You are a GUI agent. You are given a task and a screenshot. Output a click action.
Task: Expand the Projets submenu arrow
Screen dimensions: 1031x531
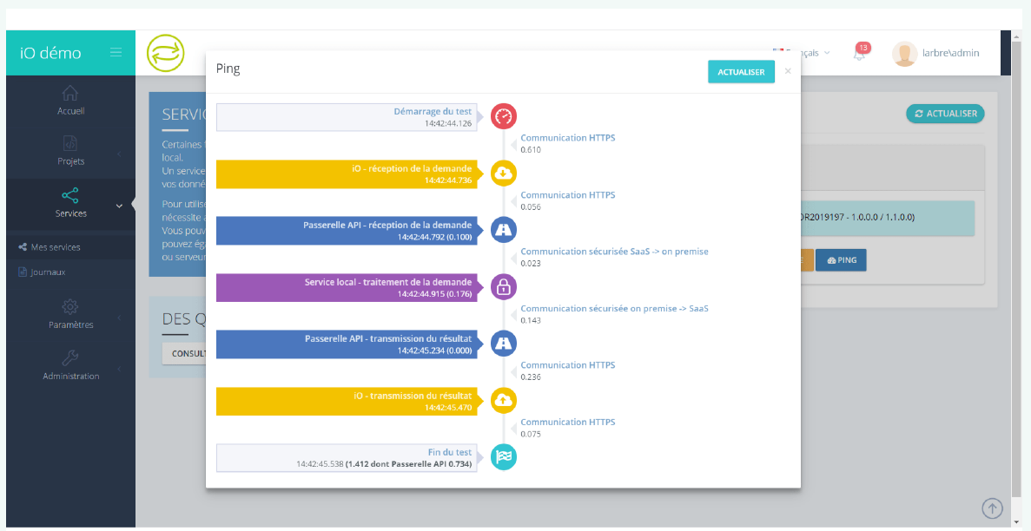coord(119,154)
